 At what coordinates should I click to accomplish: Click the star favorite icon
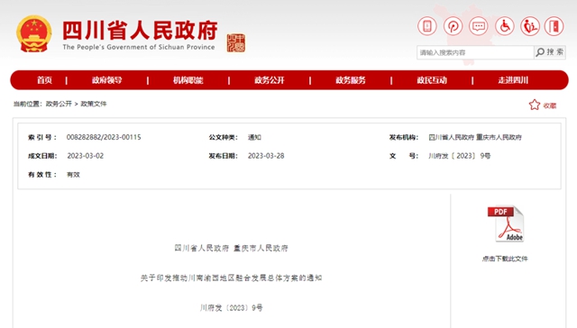coord(535,105)
